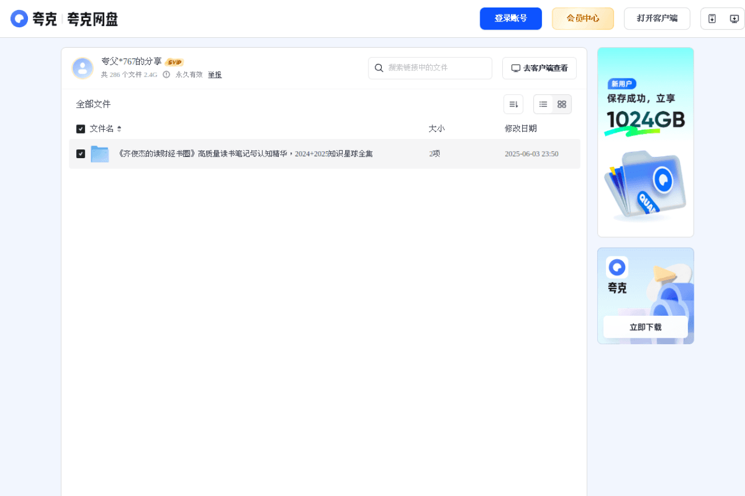Click the 去客户端查看 button
Screen dimensions: 745x496
pos(539,68)
